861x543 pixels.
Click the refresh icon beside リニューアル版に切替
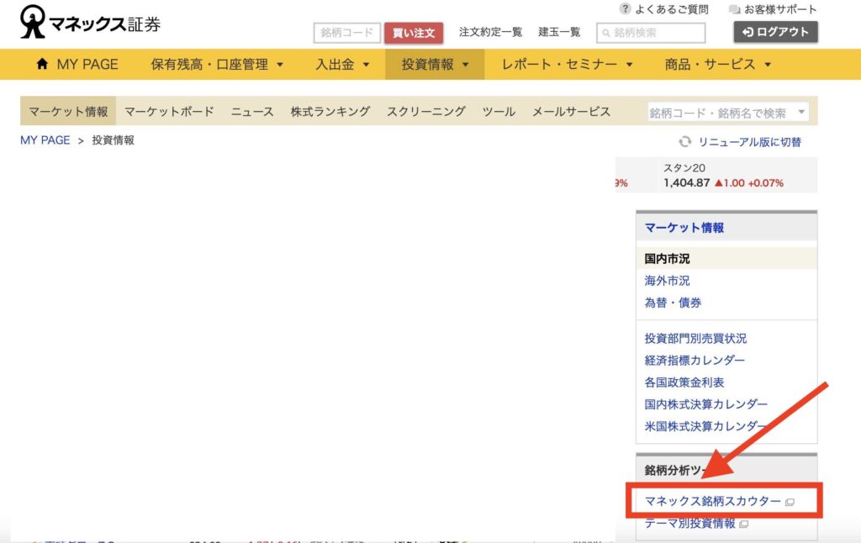685,142
